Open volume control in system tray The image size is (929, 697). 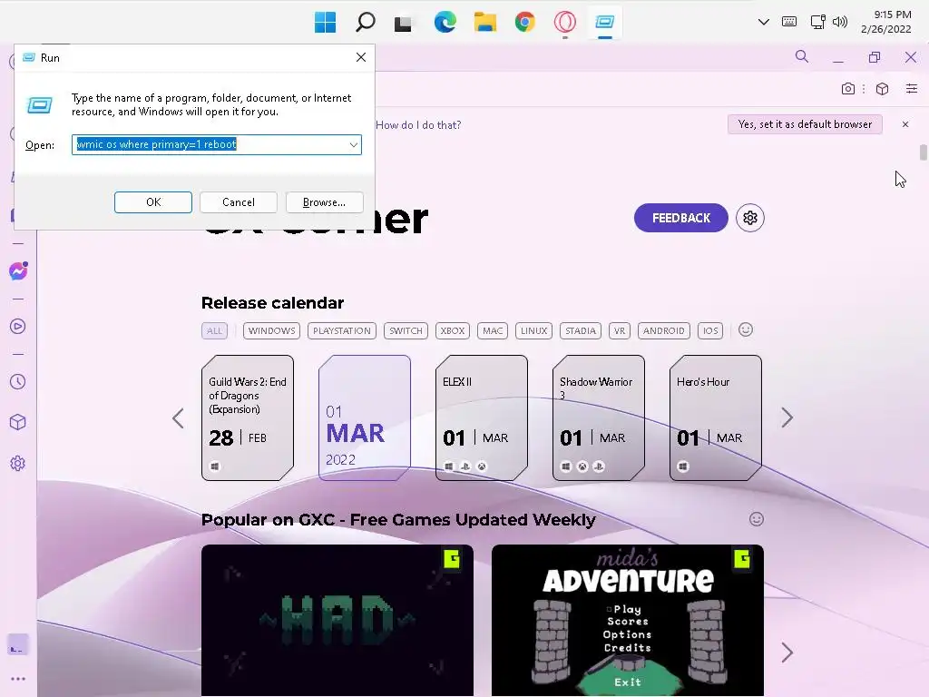click(840, 22)
